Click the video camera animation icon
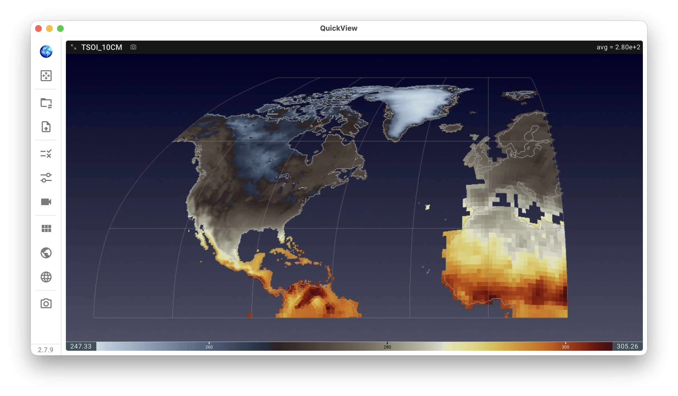 [x=46, y=202]
